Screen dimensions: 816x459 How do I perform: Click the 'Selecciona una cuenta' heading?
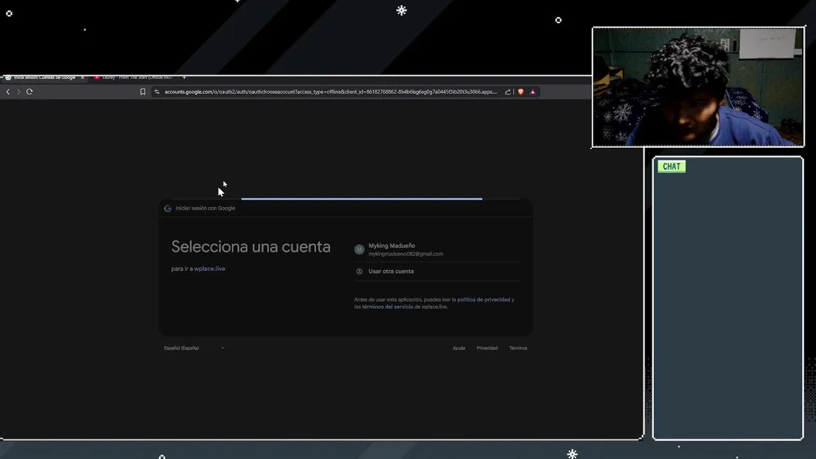(x=251, y=247)
